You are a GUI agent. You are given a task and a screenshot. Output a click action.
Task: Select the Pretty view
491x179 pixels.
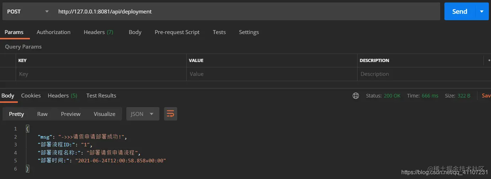pos(16,114)
